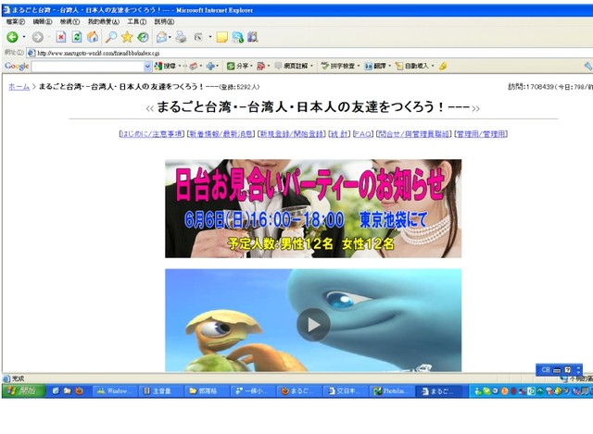Expand the Translate (翻譯) dropdown arrow
The width and height of the screenshot is (593, 434).
389,66
